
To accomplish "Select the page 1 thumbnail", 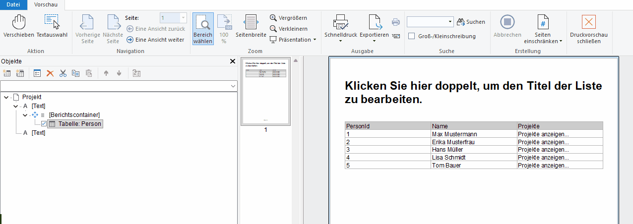I will [x=265, y=92].
